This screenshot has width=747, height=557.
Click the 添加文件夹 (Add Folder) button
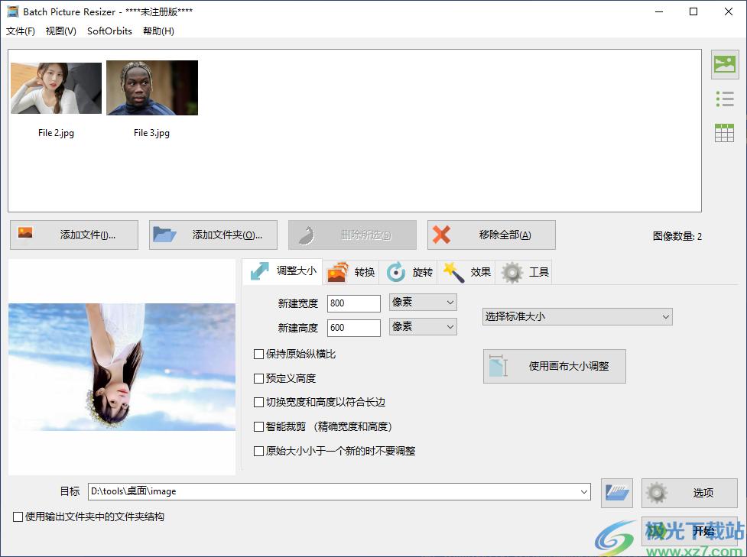click(213, 235)
